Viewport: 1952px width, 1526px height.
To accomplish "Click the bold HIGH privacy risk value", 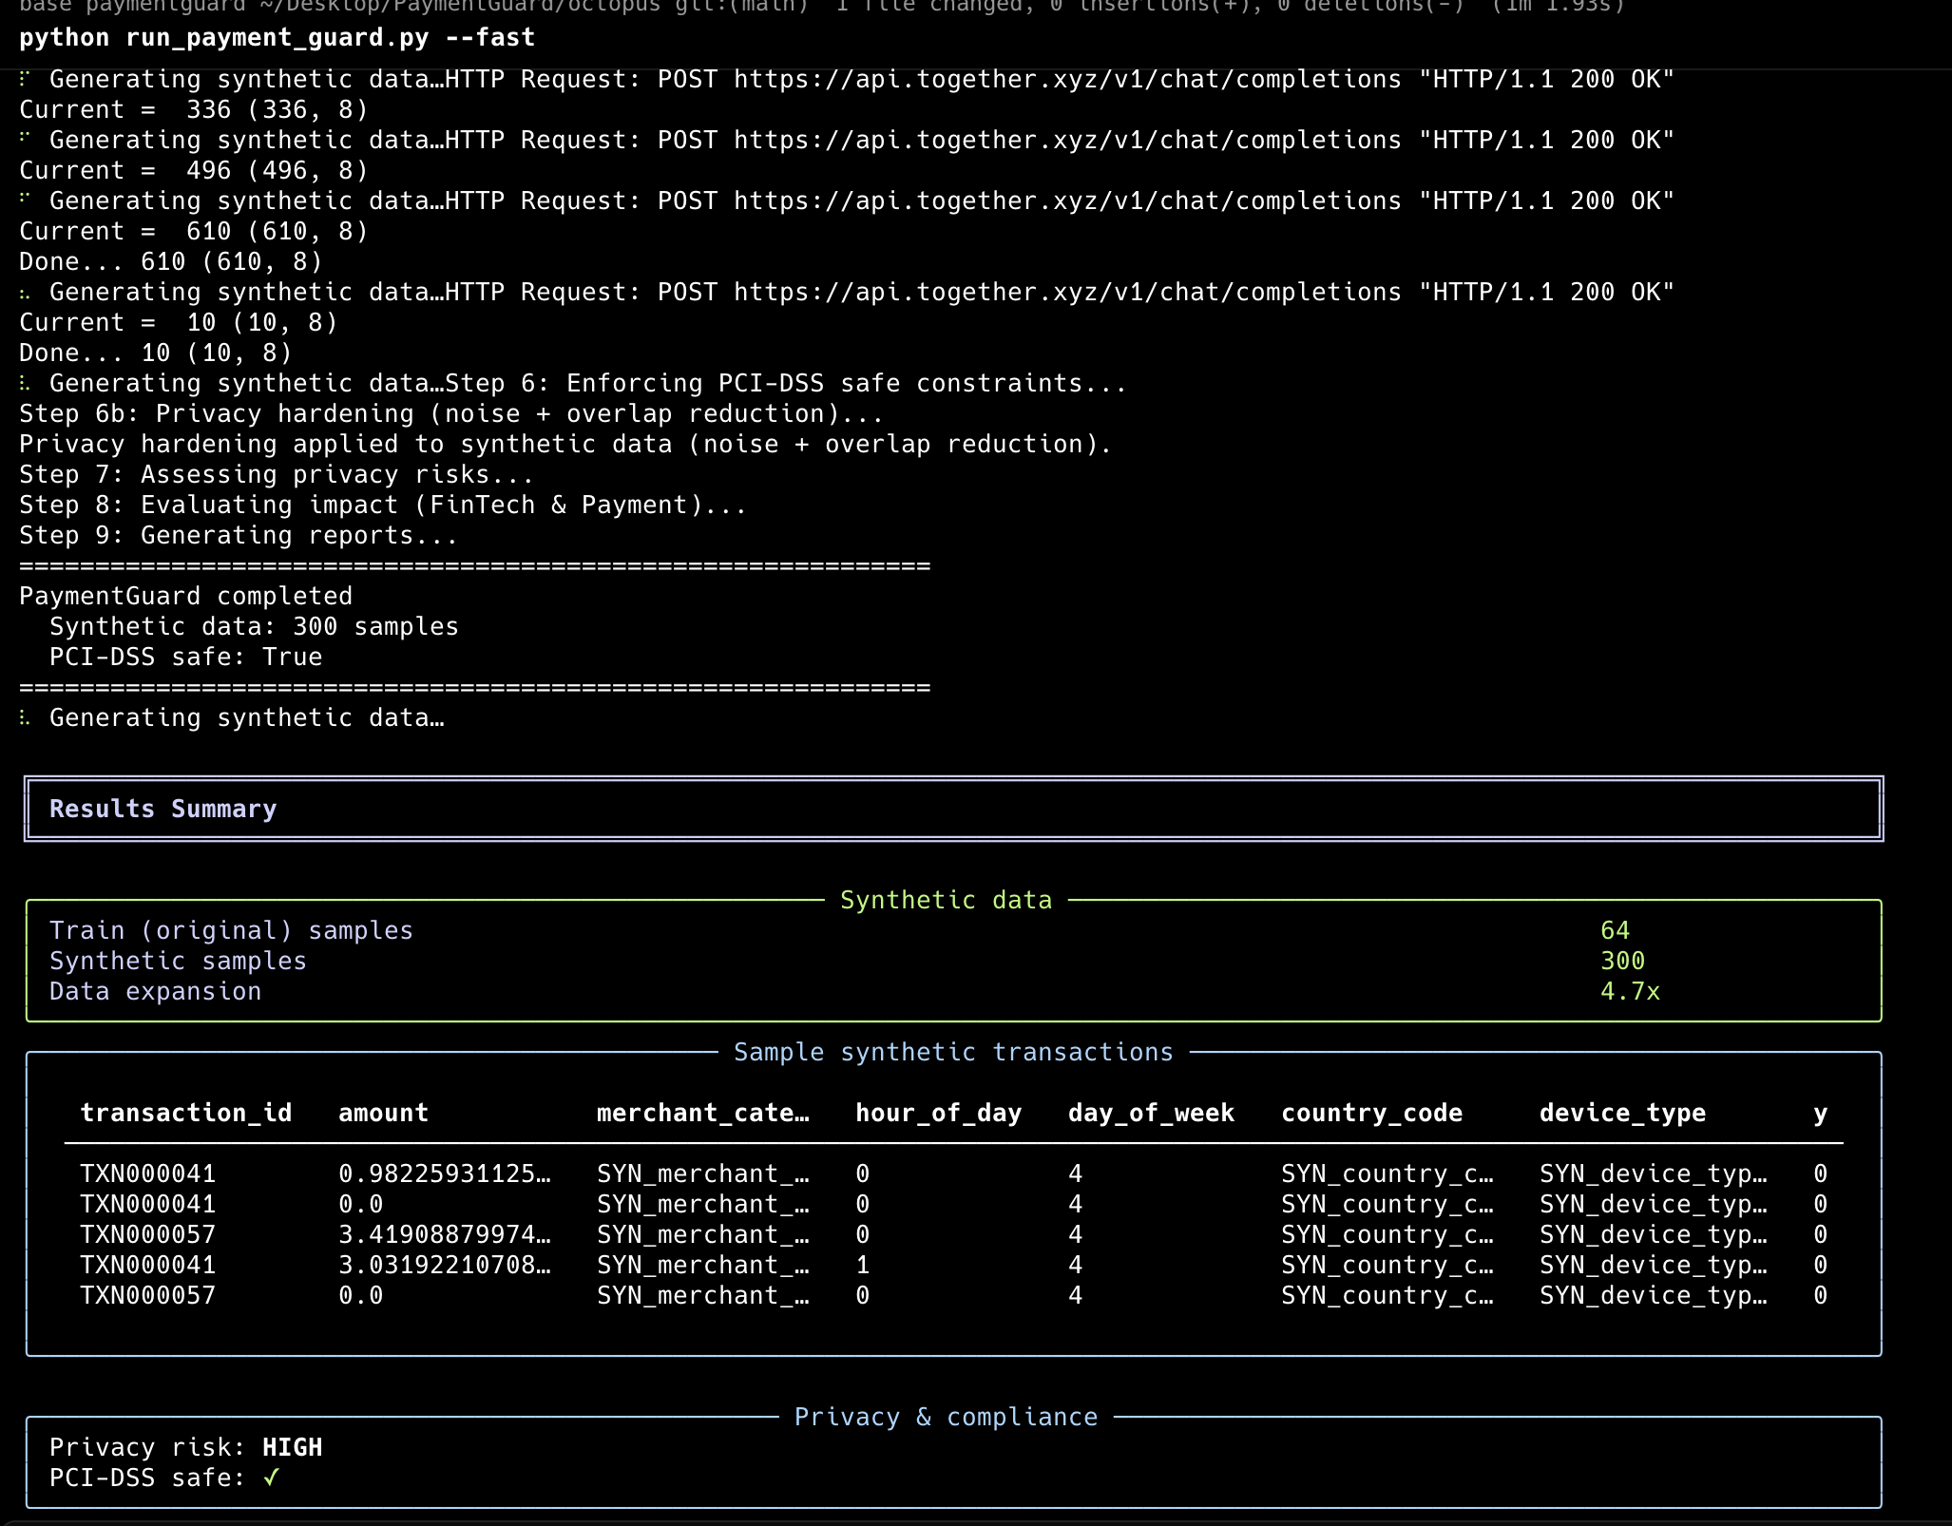I will 292,1447.
